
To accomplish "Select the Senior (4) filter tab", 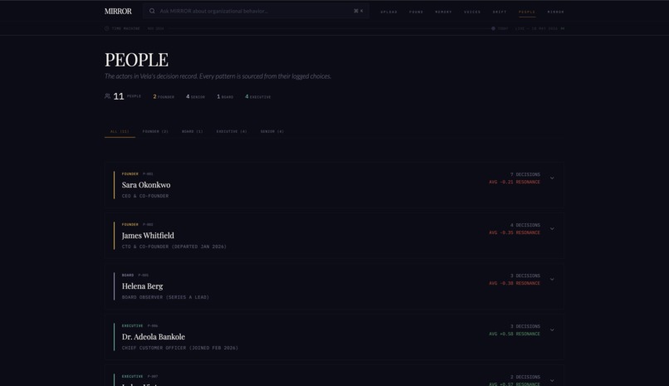I will pyautogui.click(x=272, y=131).
